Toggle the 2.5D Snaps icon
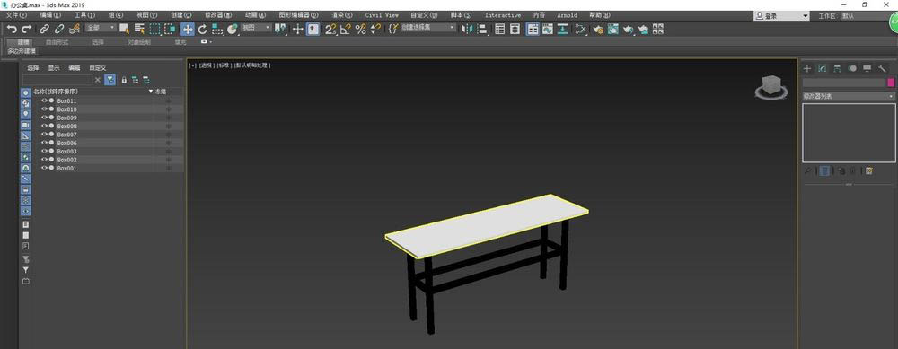The image size is (898, 349). (330, 29)
